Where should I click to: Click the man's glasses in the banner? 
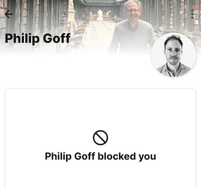coord(133,11)
